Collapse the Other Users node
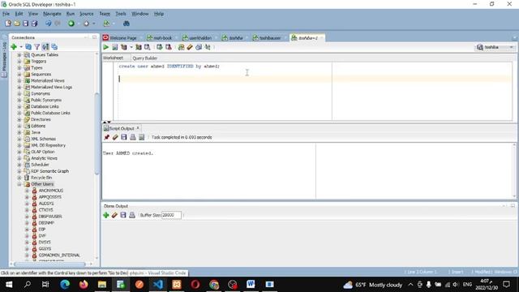The image size is (519, 292). (x=19, y=184)
